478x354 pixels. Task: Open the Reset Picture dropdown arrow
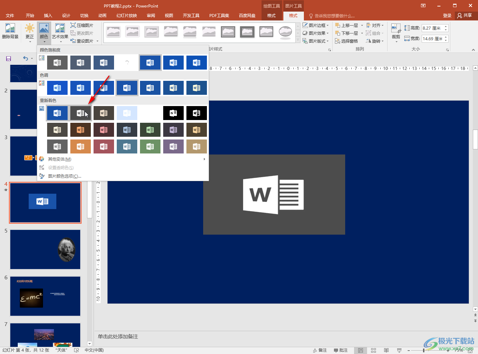97,41
